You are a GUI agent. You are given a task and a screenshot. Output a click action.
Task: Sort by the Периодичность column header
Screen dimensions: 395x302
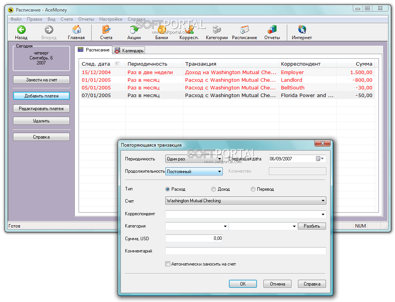154,64
